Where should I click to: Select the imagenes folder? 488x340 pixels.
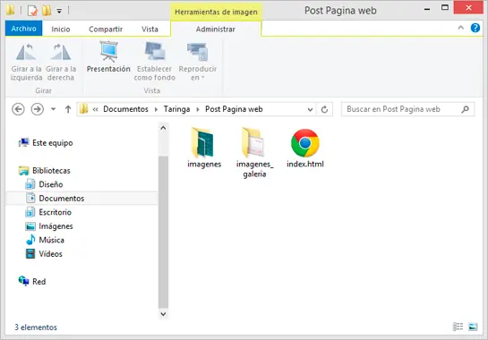tap(204, 148)
